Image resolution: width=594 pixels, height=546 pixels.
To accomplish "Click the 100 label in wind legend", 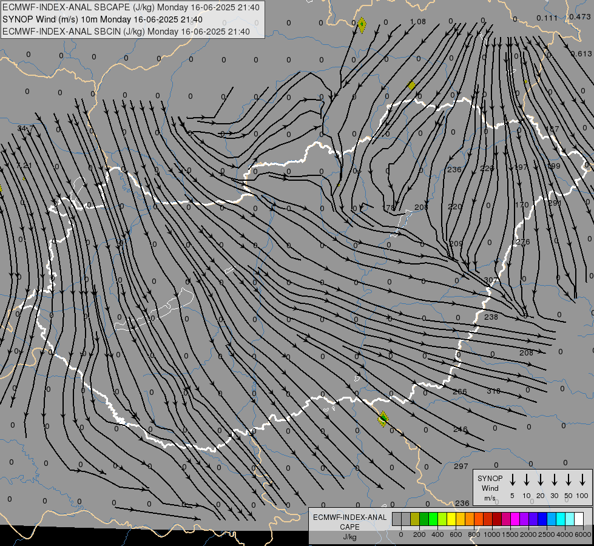I will (x=582, y=496).
